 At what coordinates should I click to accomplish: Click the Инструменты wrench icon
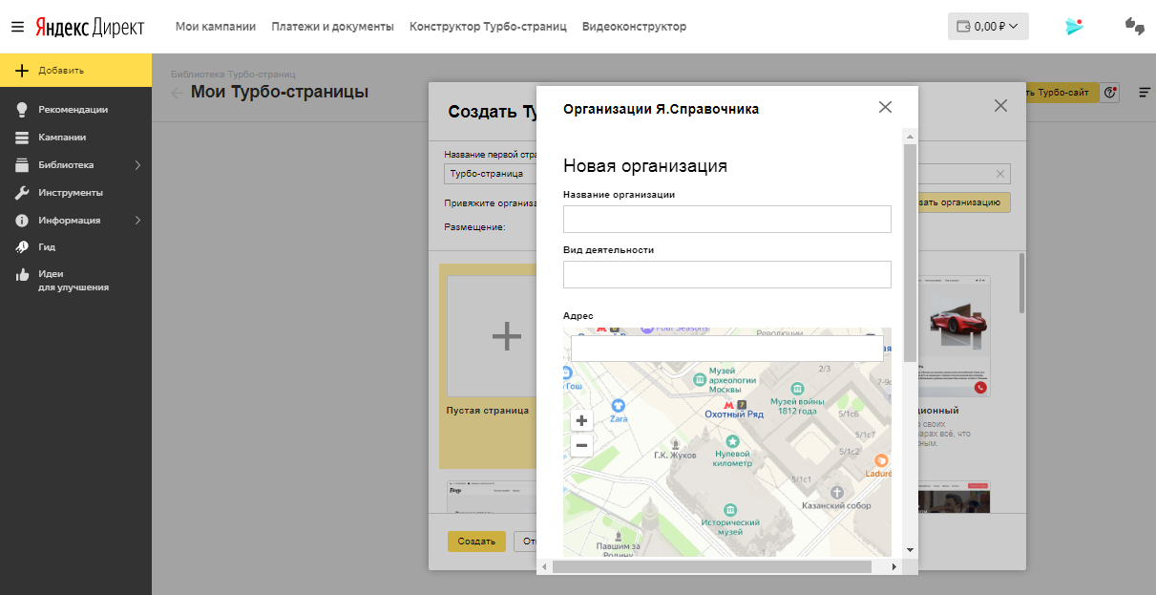coord(22,193)
